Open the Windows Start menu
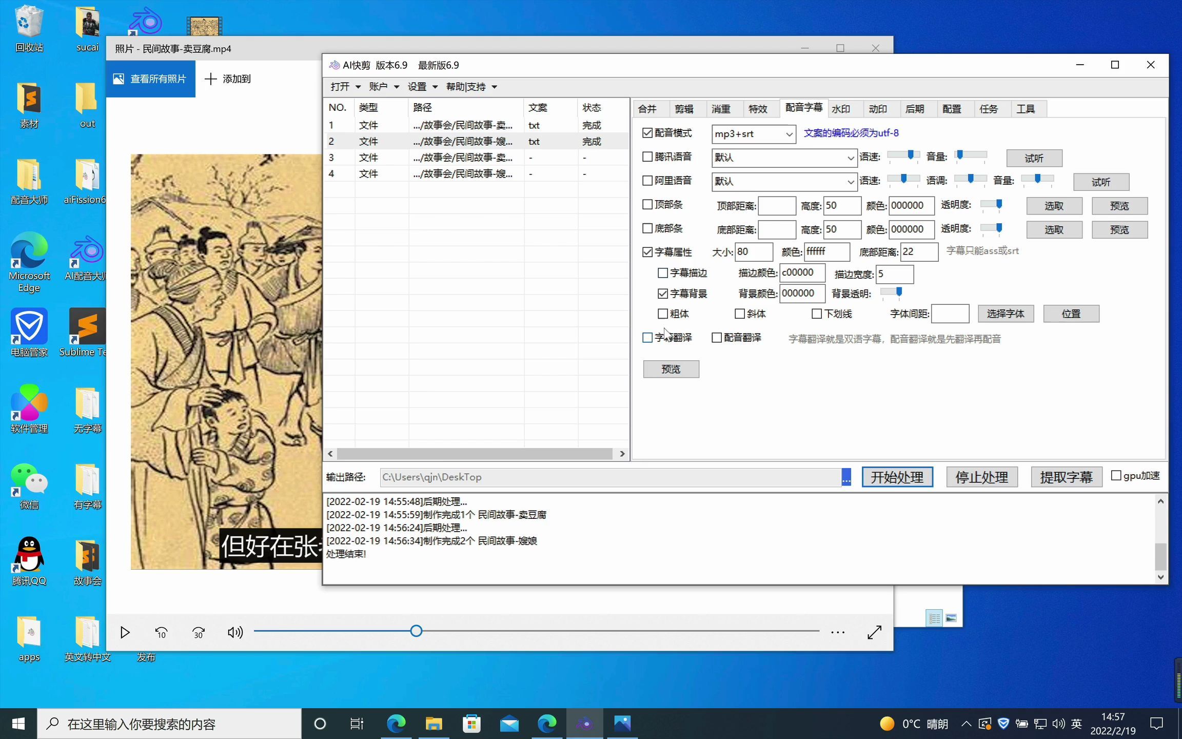The image size is (1182, 739). 18,724
